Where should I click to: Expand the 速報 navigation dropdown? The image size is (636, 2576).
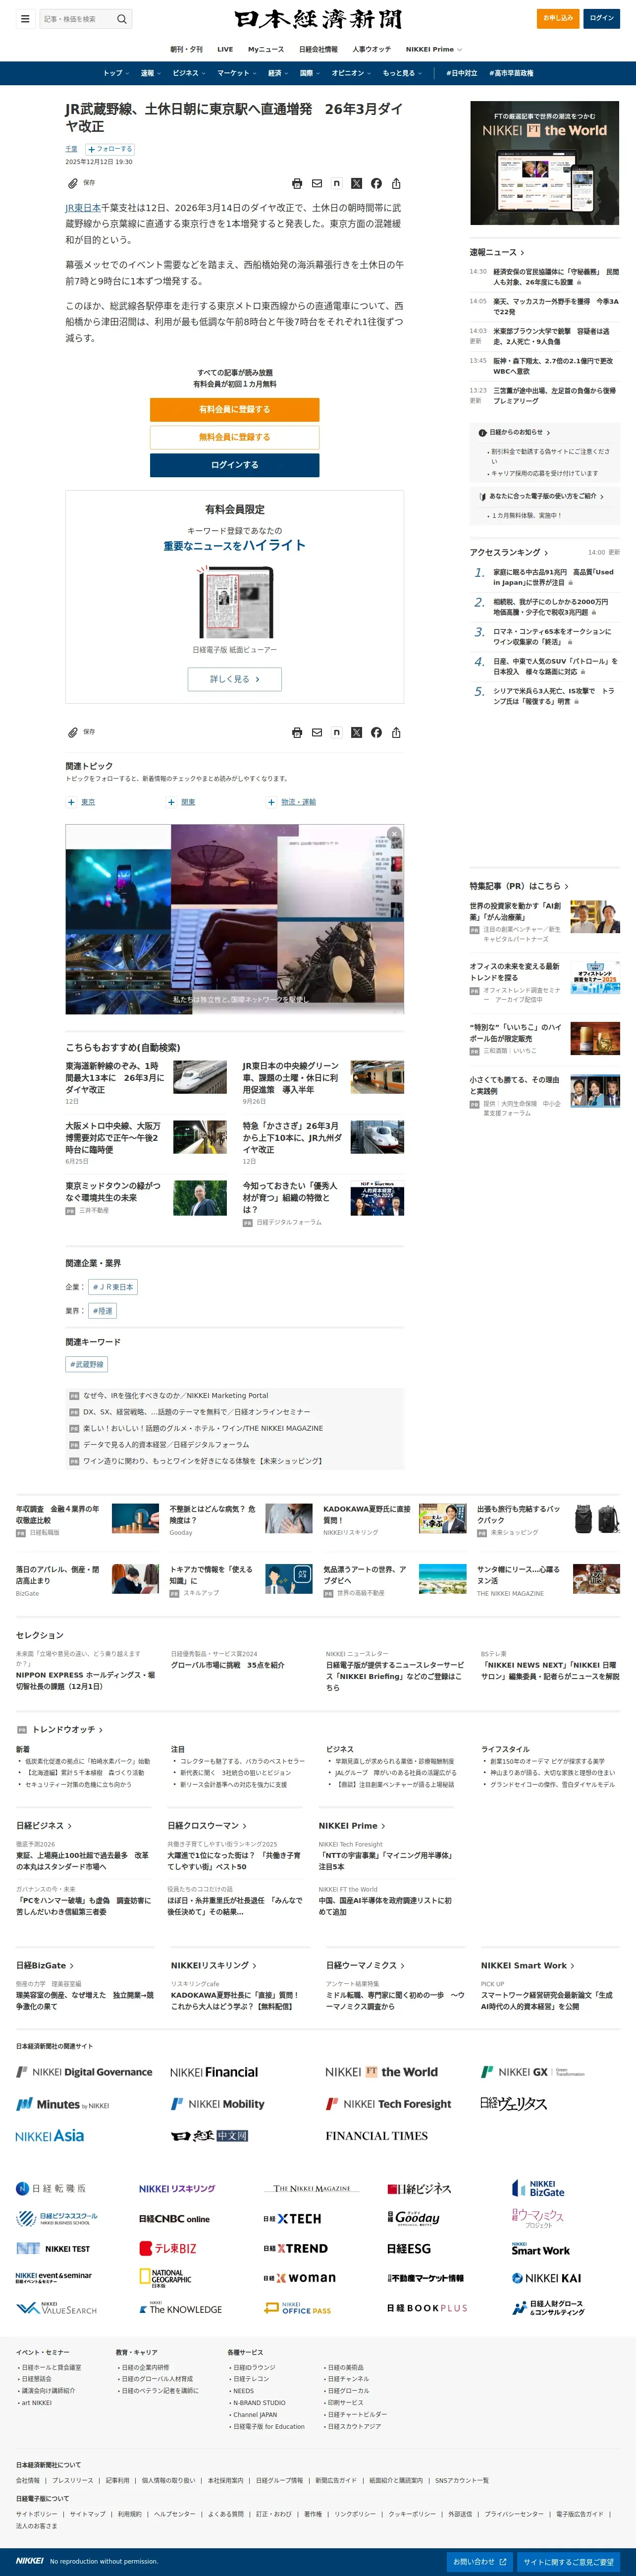(150, 73)
